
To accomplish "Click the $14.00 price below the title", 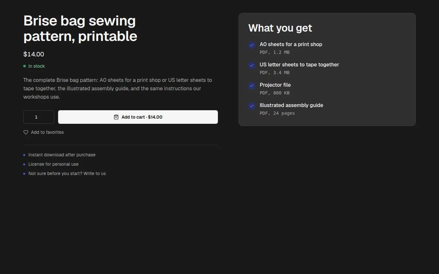I will click(34, 54).
